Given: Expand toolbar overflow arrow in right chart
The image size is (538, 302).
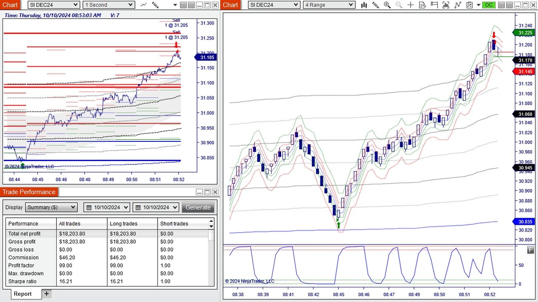Looking at the screenshot, I should click(x=478, y=5).
